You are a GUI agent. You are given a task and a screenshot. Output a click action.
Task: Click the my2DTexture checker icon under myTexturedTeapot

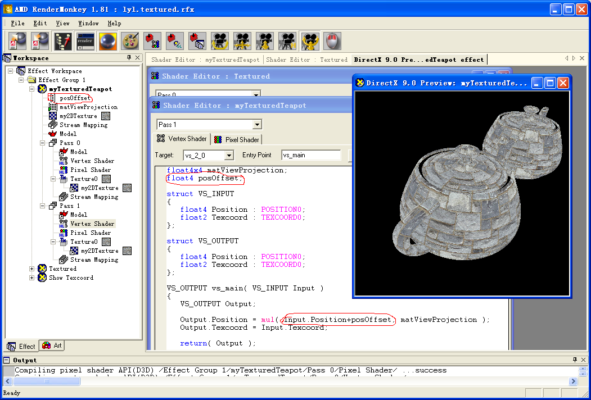pyautogui.click(x=53, y=116)
